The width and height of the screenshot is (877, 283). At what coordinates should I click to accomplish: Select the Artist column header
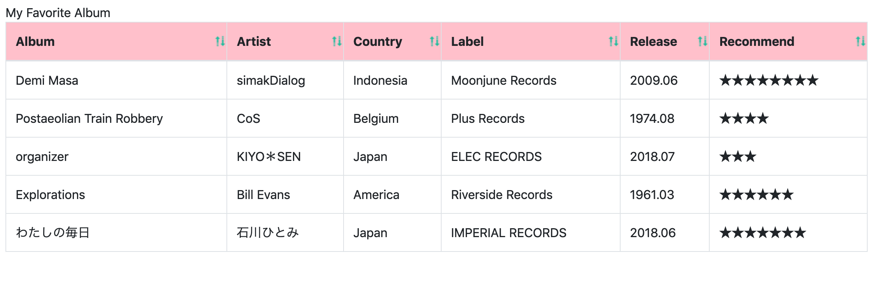(x=254, y=41)
